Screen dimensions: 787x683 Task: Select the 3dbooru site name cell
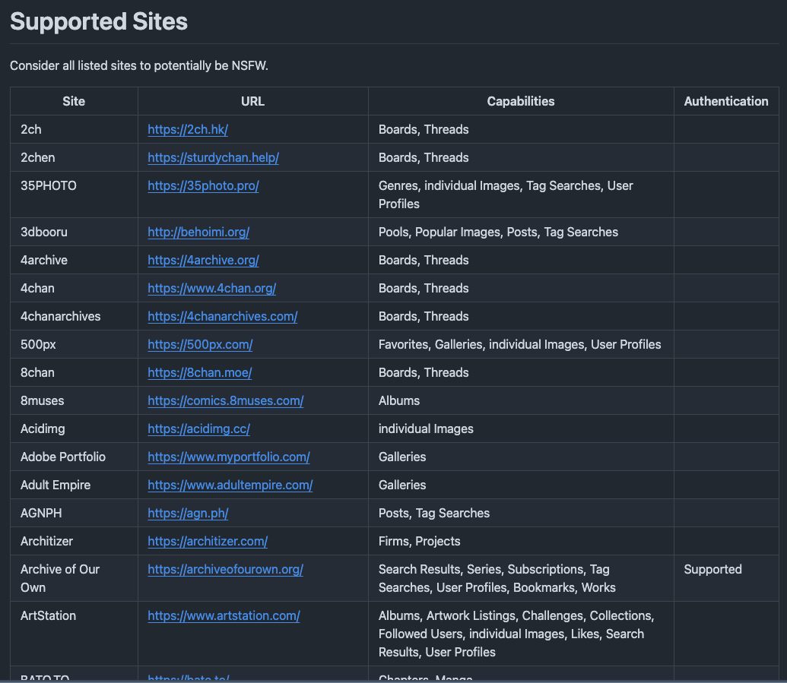(x=74, y=232)
